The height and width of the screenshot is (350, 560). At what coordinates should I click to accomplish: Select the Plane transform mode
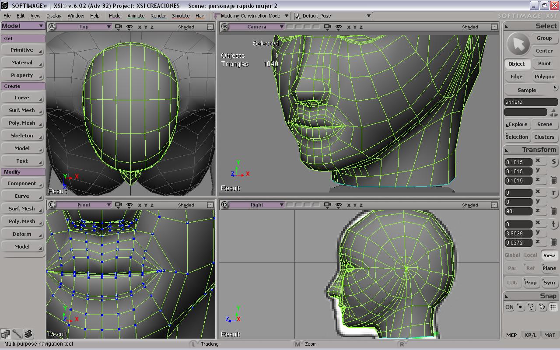point(549,268)
